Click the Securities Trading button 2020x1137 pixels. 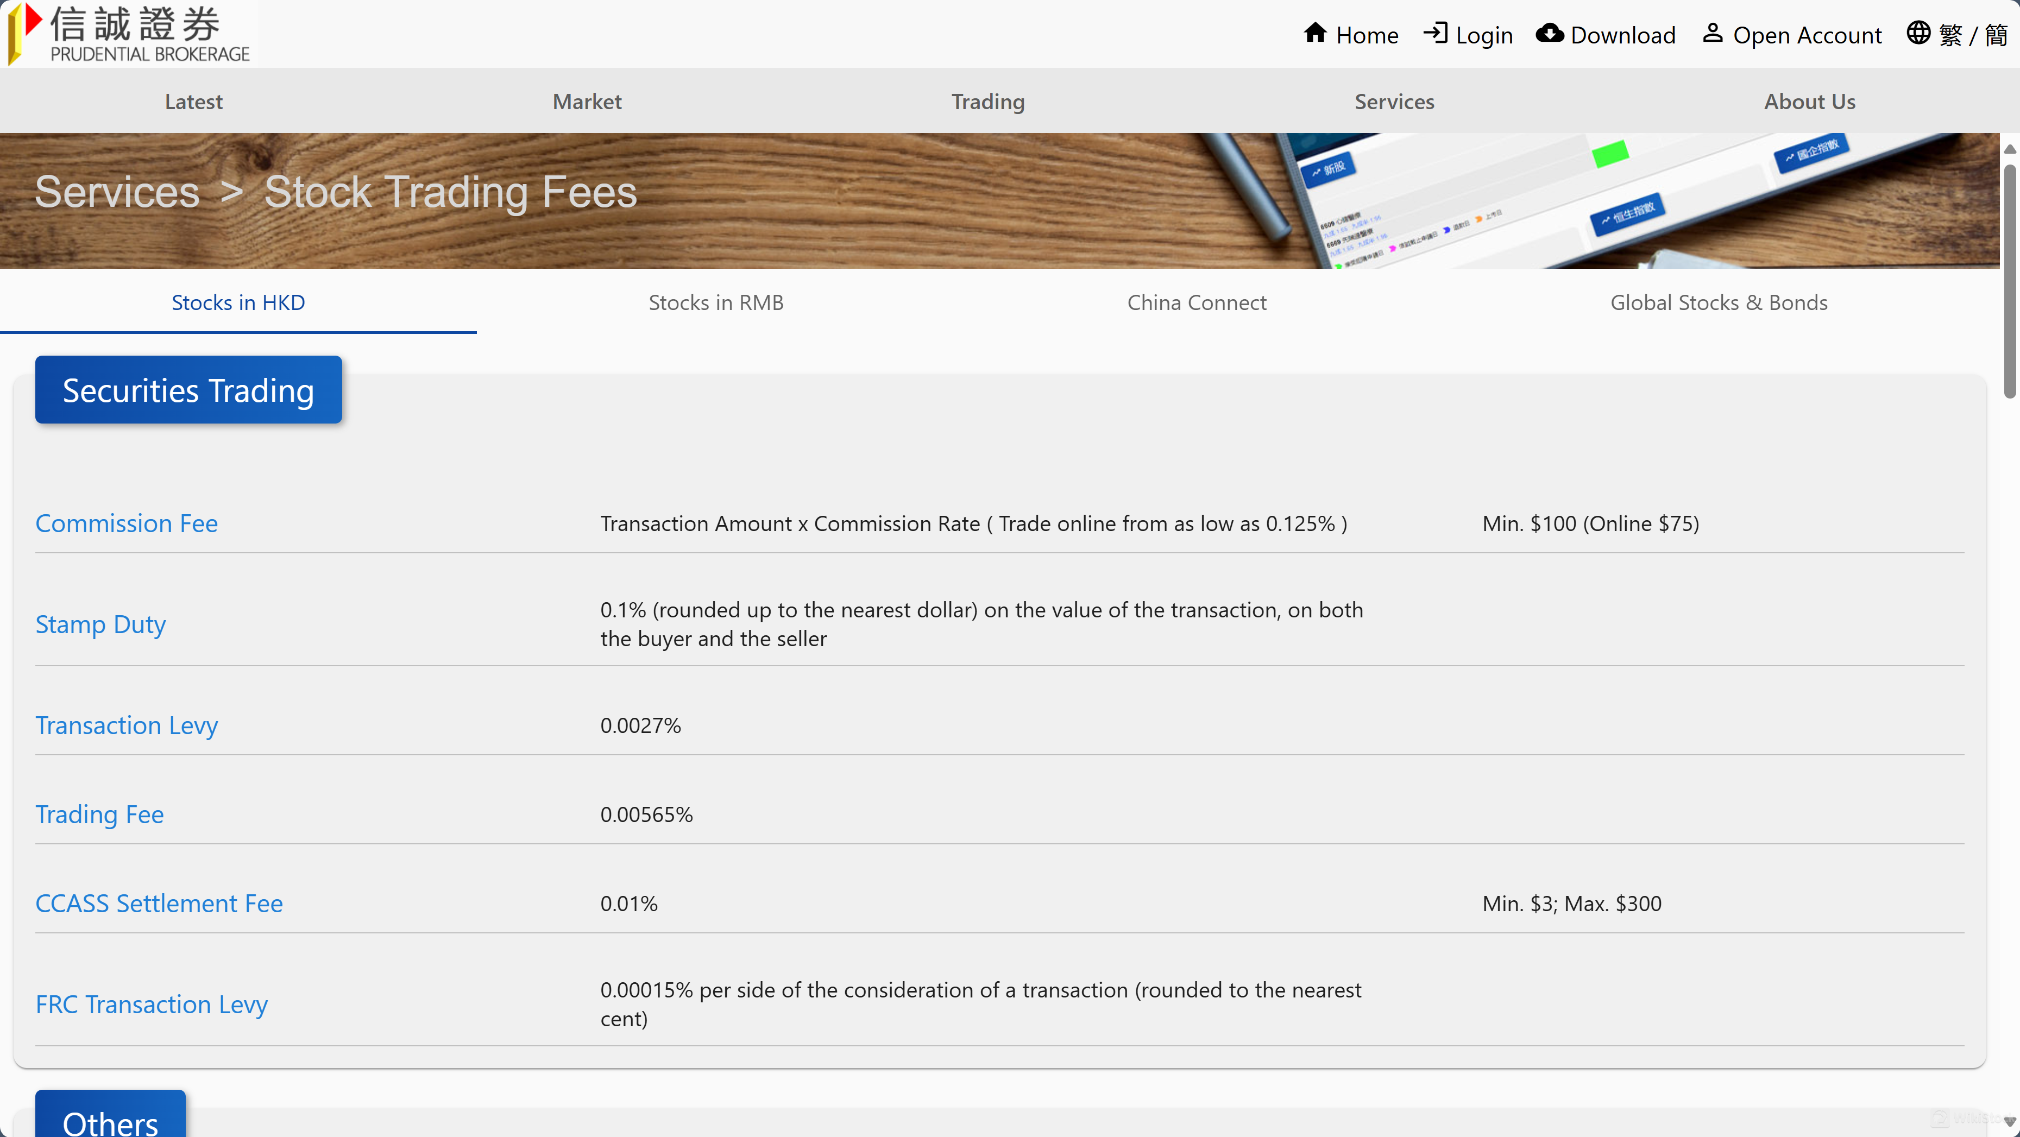[x=188, y=390]
